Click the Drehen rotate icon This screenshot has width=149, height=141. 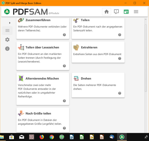click(76, 78)
